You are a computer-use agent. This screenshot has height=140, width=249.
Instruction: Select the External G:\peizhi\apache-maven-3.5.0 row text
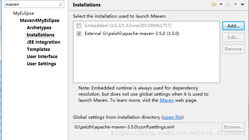[132, 34]
